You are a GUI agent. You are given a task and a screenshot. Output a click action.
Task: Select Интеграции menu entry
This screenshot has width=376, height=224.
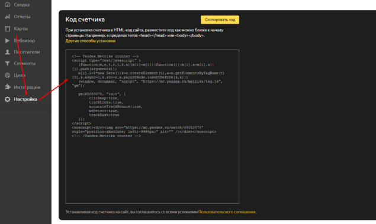tap(27, 87)
